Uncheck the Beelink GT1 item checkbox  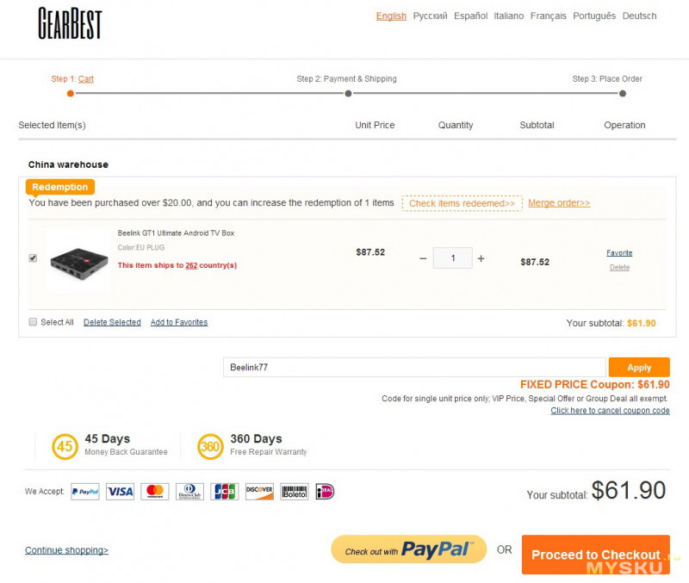click(x=33, y=257)
